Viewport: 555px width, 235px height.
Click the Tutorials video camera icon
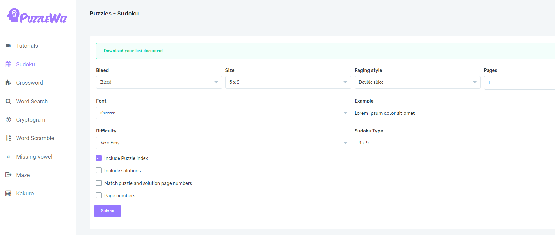point(8,46)
